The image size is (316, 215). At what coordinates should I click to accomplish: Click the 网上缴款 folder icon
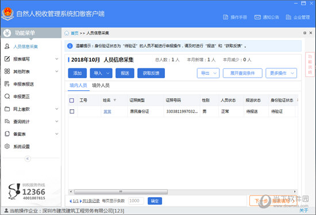(7, 109)
